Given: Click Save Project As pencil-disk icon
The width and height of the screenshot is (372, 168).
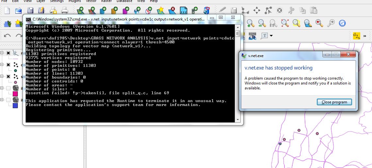Looking at the screenshot, I should (x=41, y=10).
